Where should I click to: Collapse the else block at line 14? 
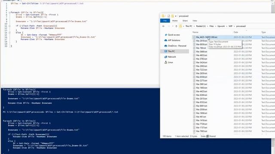9,33
